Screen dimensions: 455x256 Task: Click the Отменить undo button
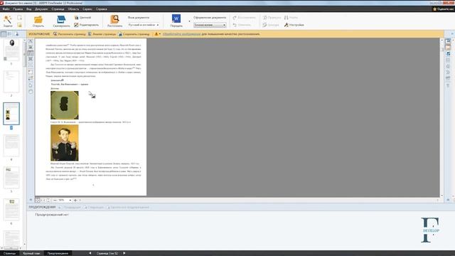[x=242, y=25]
